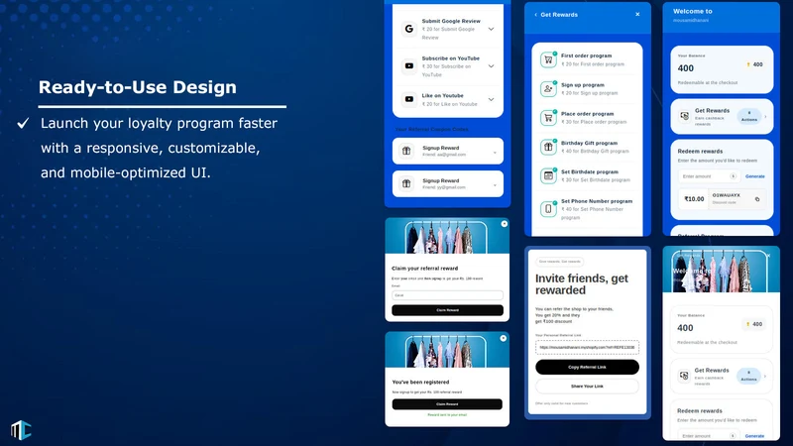
Task: Click the clothes banner in the claim reward popup
Action: click(x=447, y=236)
